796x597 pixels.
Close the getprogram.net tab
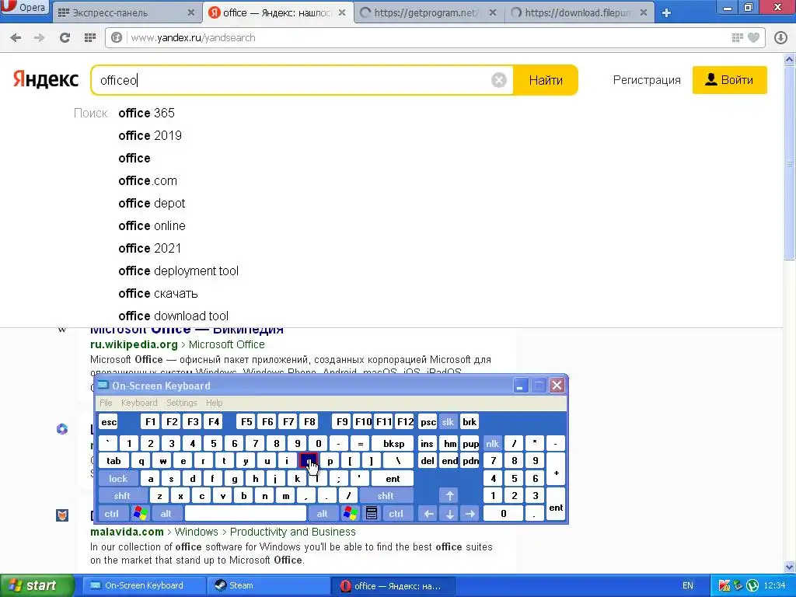point(492,12)
